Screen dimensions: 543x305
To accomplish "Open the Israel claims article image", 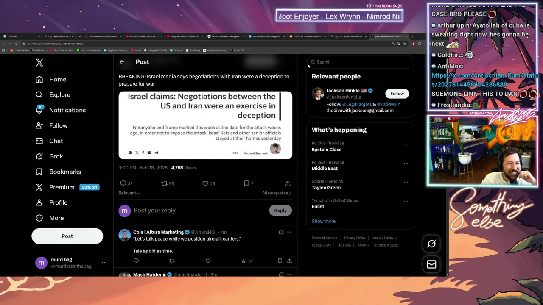I will tap(205, 125).
